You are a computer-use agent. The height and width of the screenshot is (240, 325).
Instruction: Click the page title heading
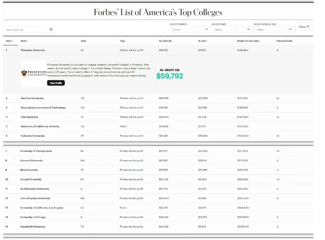158,12
